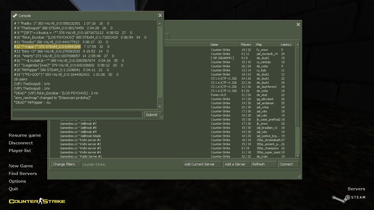The height and width of the screenshot is (210, 374).
Task: Click console line for "bino <3"
Action: 61,51
